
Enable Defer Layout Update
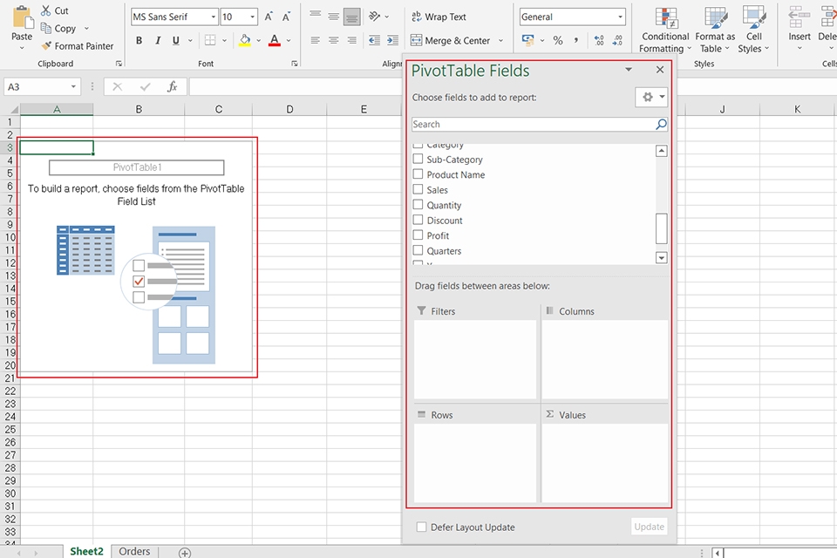[x=421, y=527]
